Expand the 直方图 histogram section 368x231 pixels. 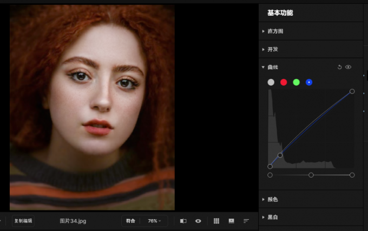click(275, 31)
